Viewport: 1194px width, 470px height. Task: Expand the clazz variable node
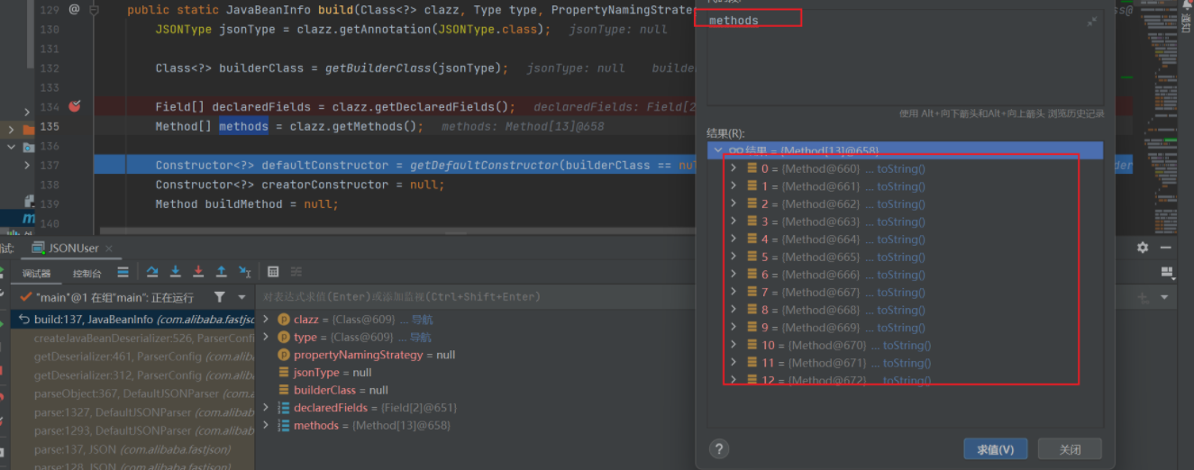(x=266, y=319)
